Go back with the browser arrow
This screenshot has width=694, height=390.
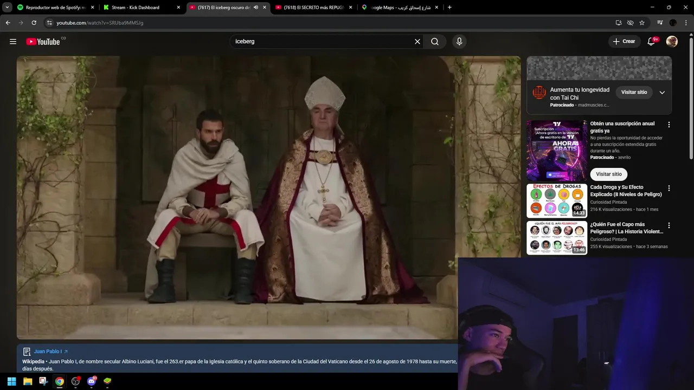8,23
